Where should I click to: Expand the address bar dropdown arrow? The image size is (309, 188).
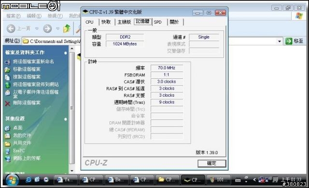[x=280, y=41]
